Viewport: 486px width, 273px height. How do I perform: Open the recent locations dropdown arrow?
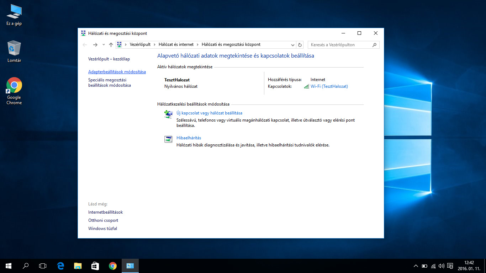coord(104,45)
